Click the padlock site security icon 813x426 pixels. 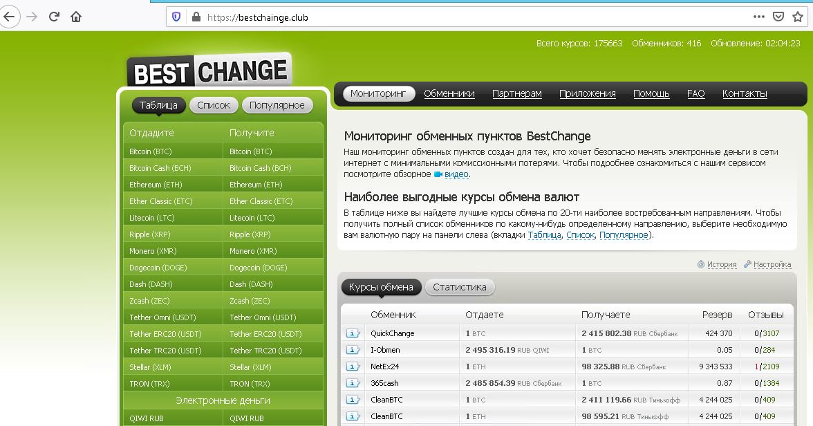[196, 17]
